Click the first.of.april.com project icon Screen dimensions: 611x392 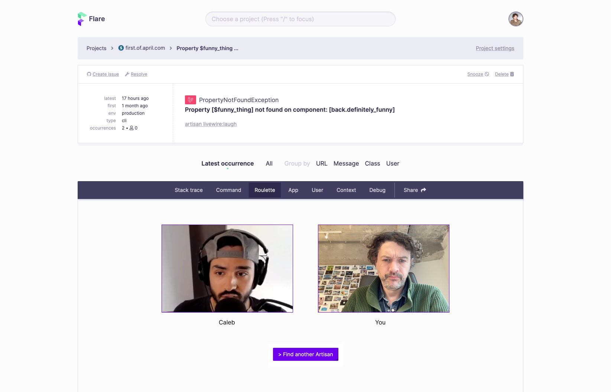(x=121, y=48)
